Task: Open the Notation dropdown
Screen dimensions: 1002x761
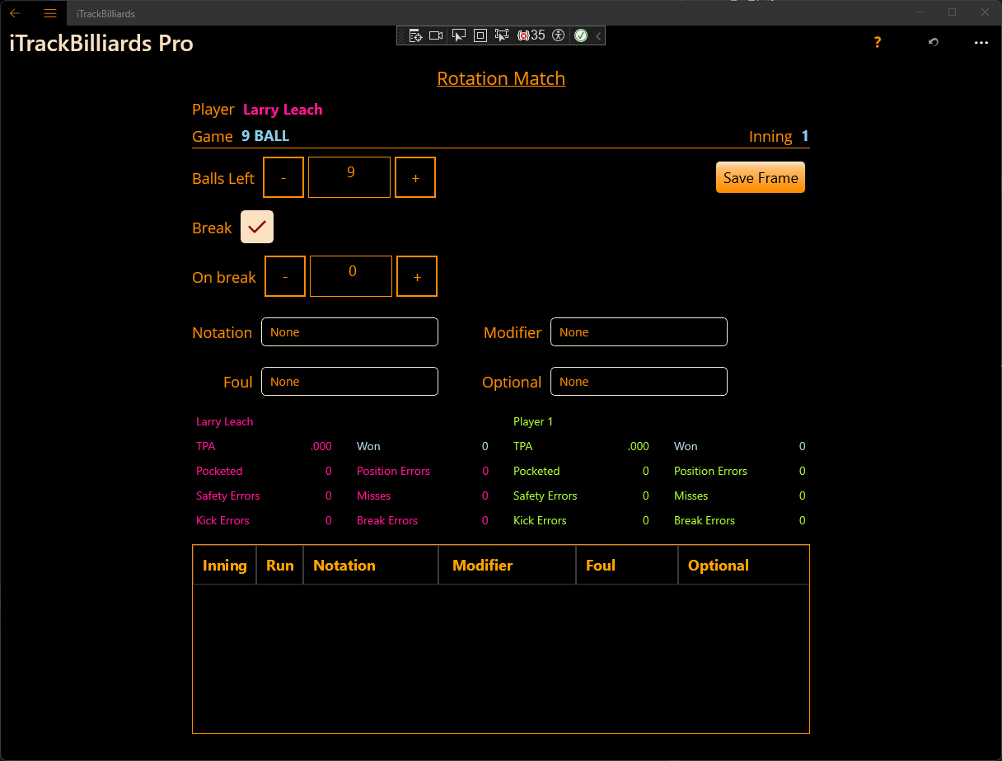Action: click(x=349, y=332)
